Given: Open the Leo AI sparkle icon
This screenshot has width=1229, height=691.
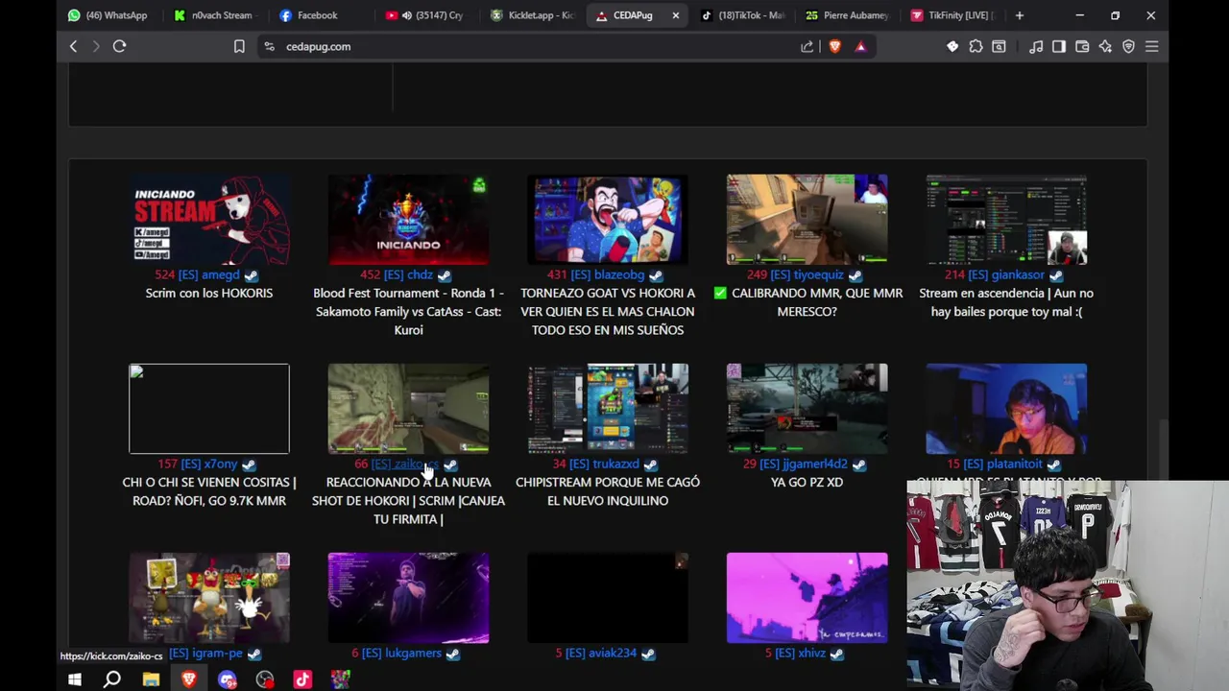Looking at the screenshot, I should 1105,46.
